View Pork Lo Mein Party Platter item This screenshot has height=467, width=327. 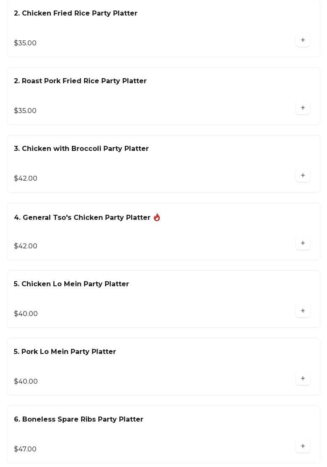tap(65, 352)
